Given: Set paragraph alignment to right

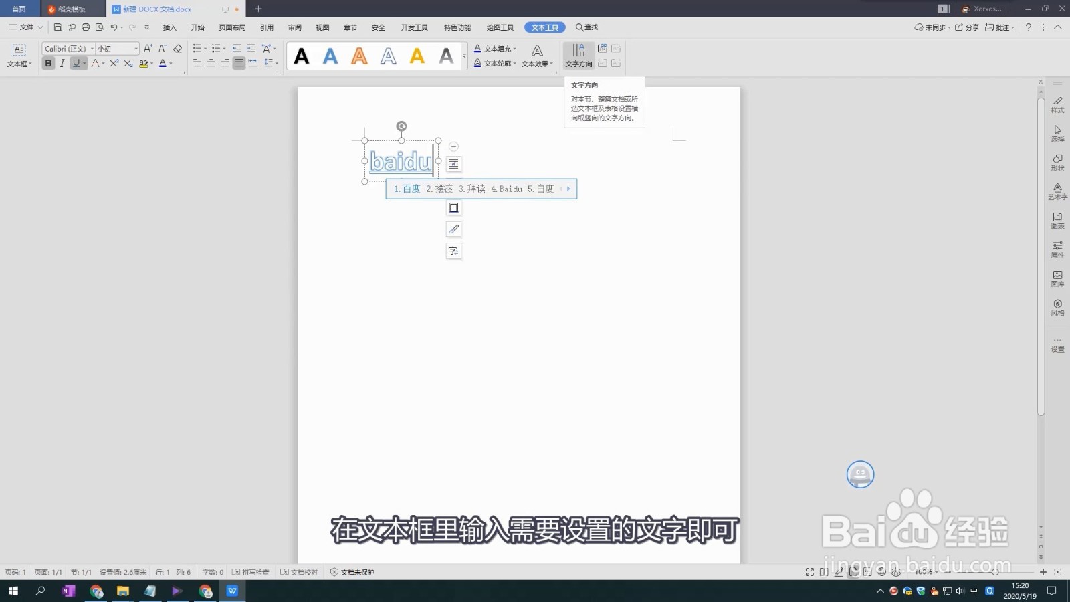Looking at the screenshot, I should coord(225,63).
